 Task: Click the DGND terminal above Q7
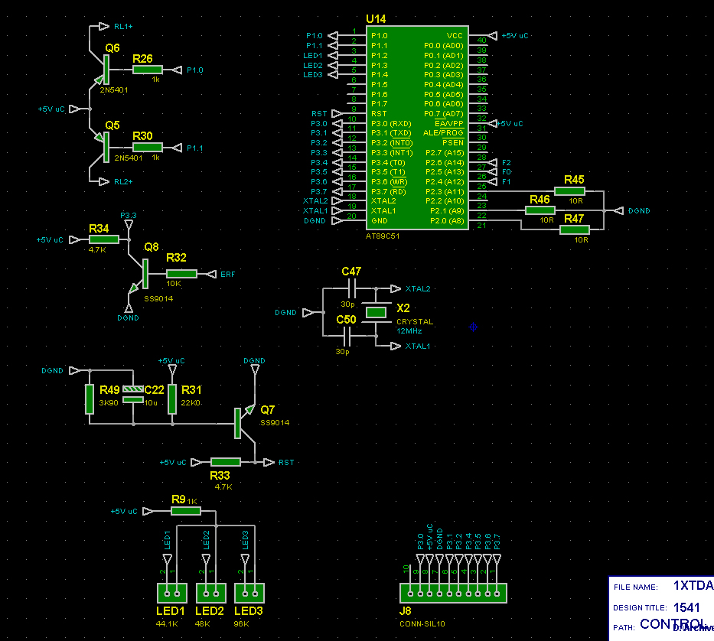[255, 370]
